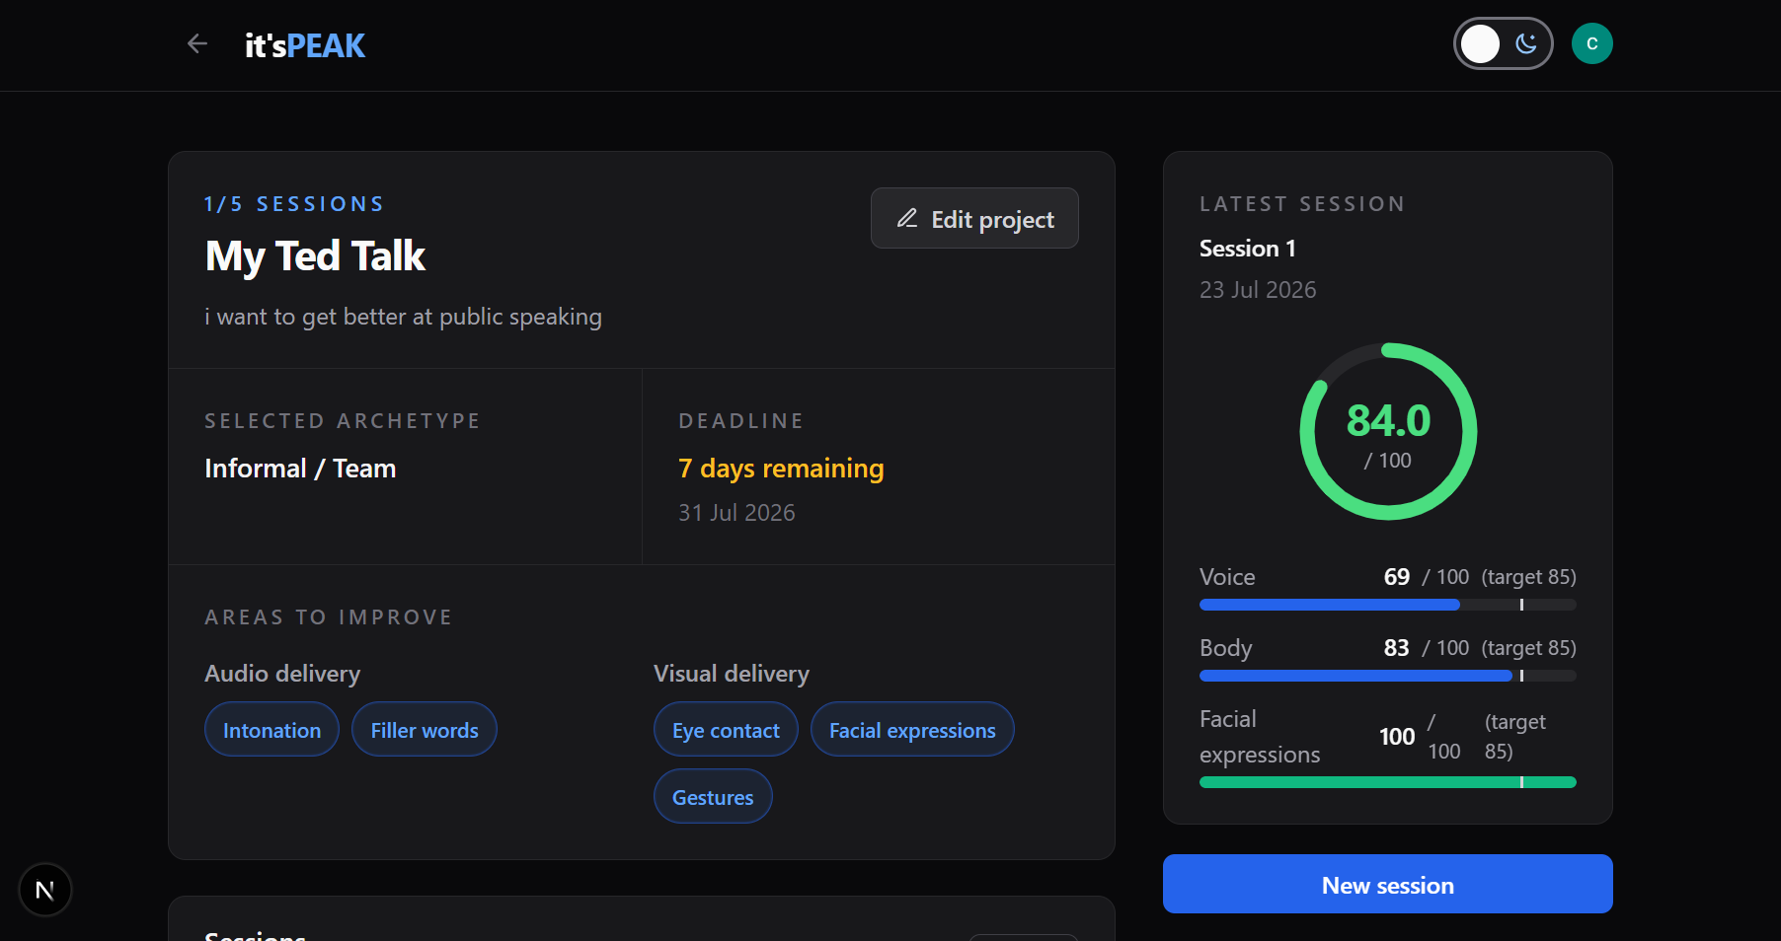
Task: Click the 'Audio delivery' heading
Action: point(282,674)
